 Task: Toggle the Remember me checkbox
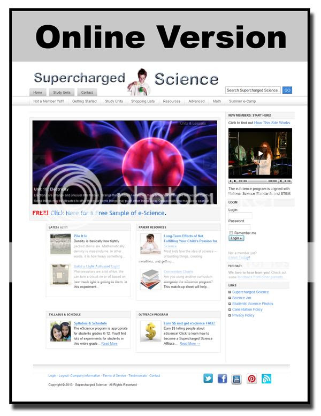click(x=231, y=233)
